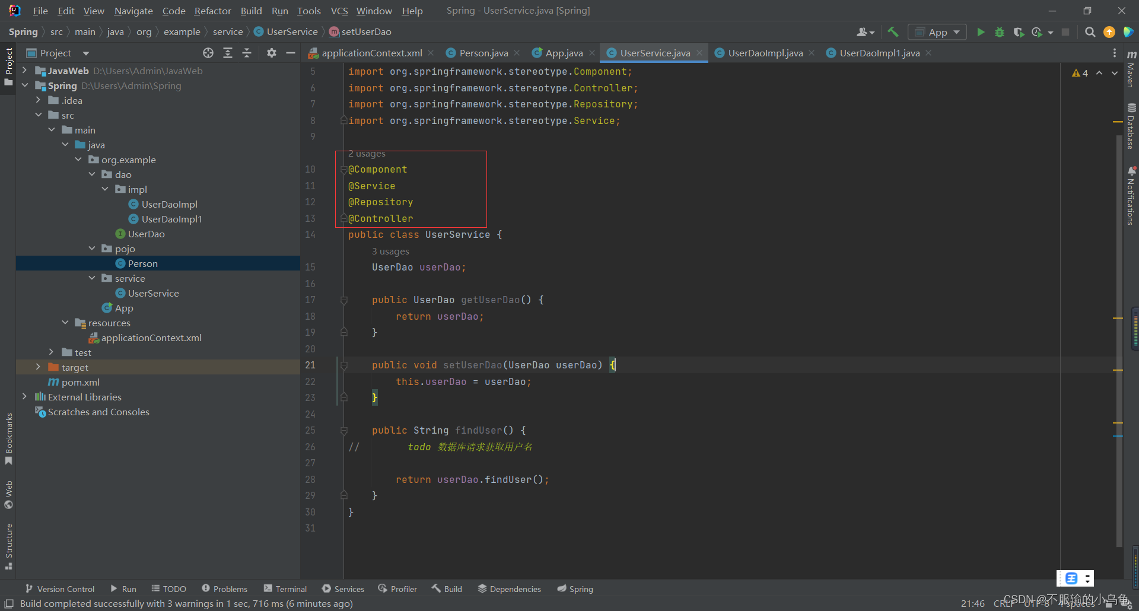Click the Debug bug icon
This screenshot has height=611, width=1139.
point(1000,32)
